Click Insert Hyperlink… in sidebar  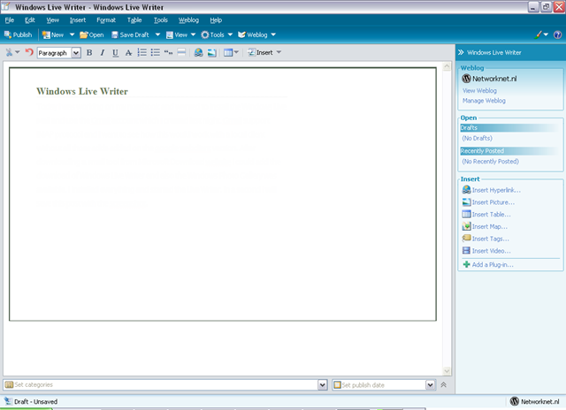(x=492, y=190)
